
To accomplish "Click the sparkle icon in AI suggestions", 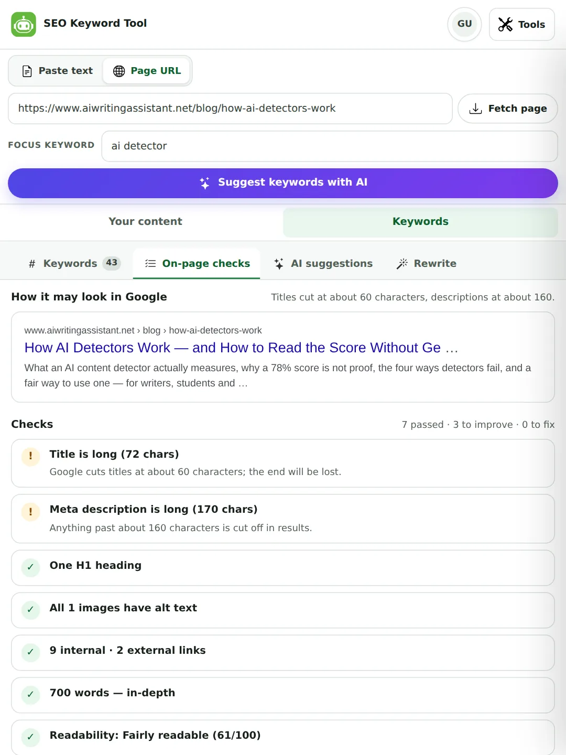I will click(279, 264).
